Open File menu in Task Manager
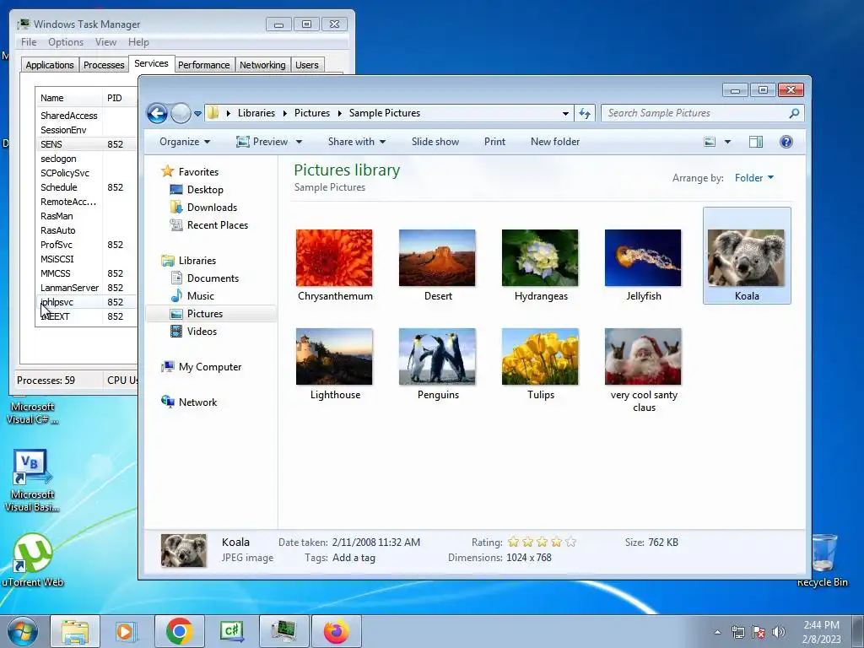The width and height of the screenshot is (864, 648). (29, 42)
